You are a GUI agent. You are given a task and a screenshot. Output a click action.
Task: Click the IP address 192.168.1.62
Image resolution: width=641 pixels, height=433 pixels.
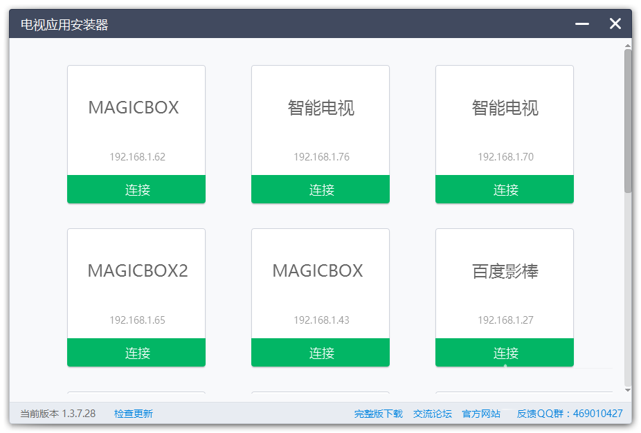point(137,157)
